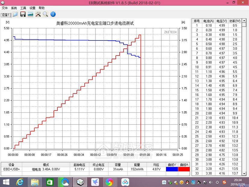The width and height of the screenshot is (249, 187).
Task: Open the 文件 menu
Action: [5, 8]
